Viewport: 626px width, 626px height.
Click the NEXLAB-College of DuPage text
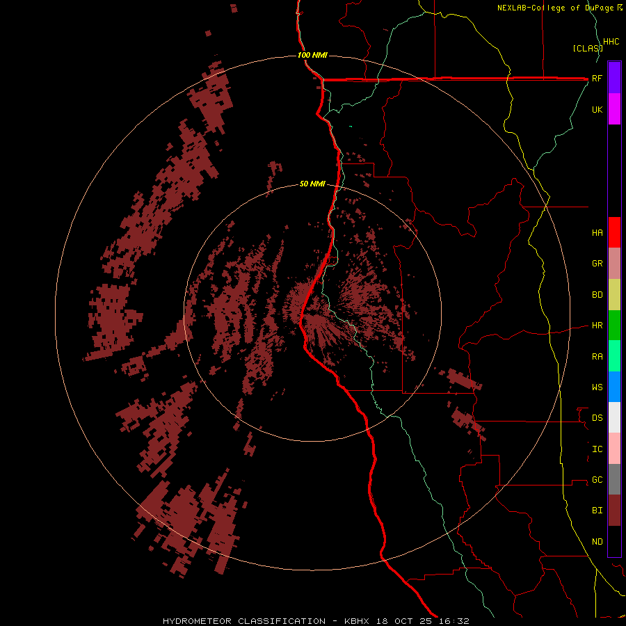[x=556, y=8]
